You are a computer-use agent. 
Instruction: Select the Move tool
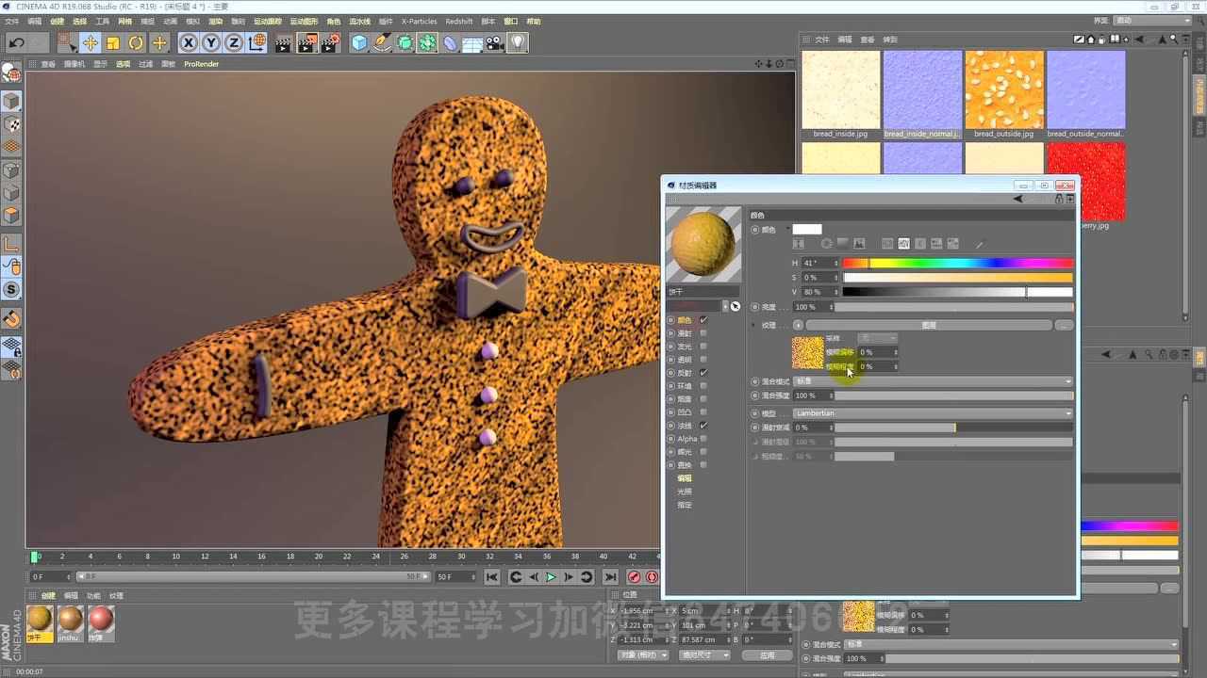(x=90, y=42)
